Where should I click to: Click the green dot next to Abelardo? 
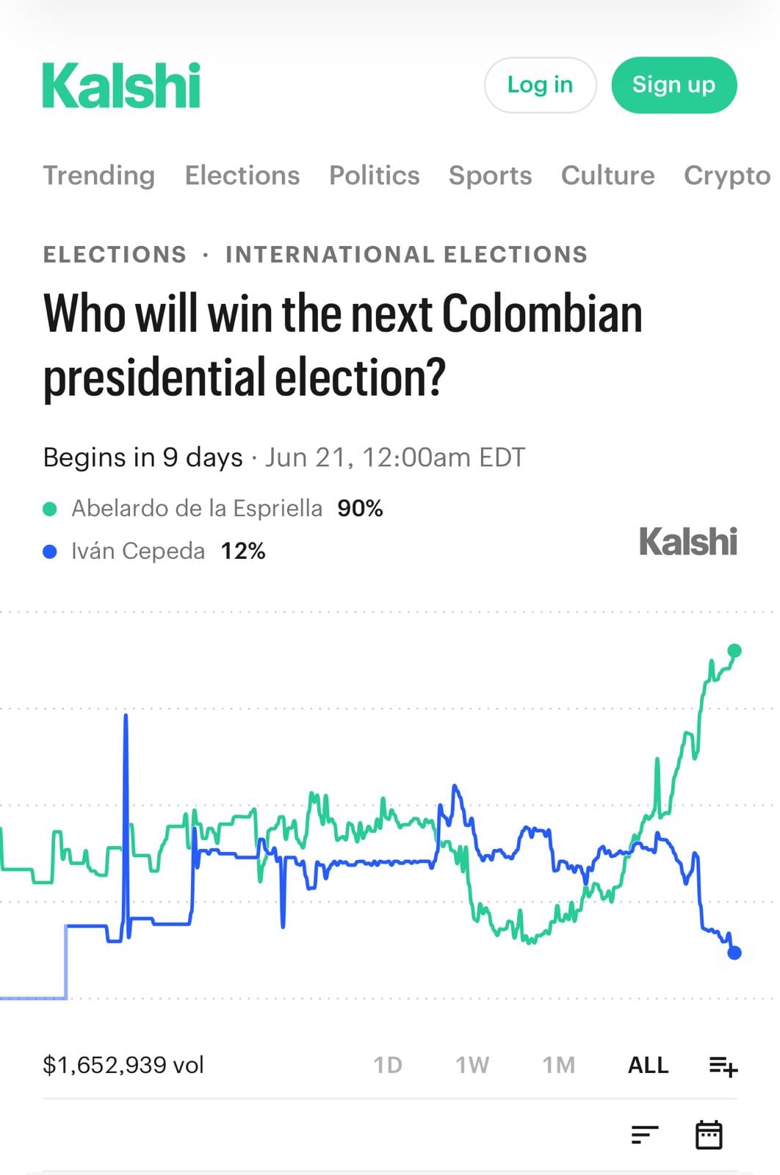click(50, 509)
